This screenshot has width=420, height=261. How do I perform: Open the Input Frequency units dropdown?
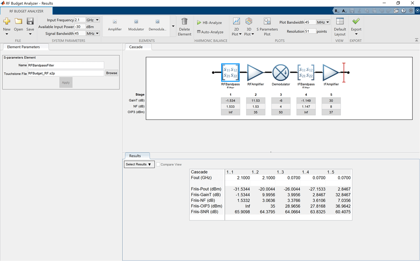pos(92,20)
